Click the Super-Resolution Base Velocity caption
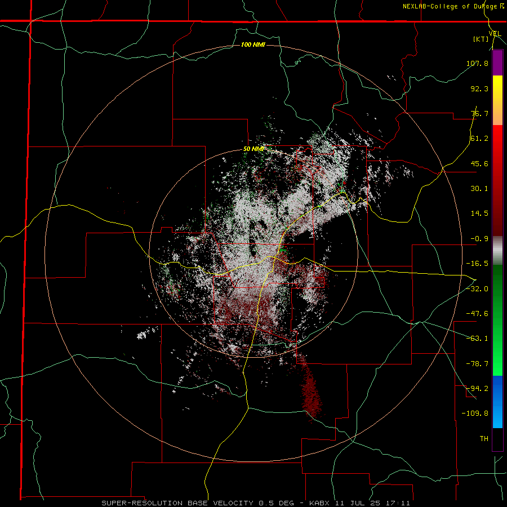Screen dimensions: 507x507 tap(255, 503)
